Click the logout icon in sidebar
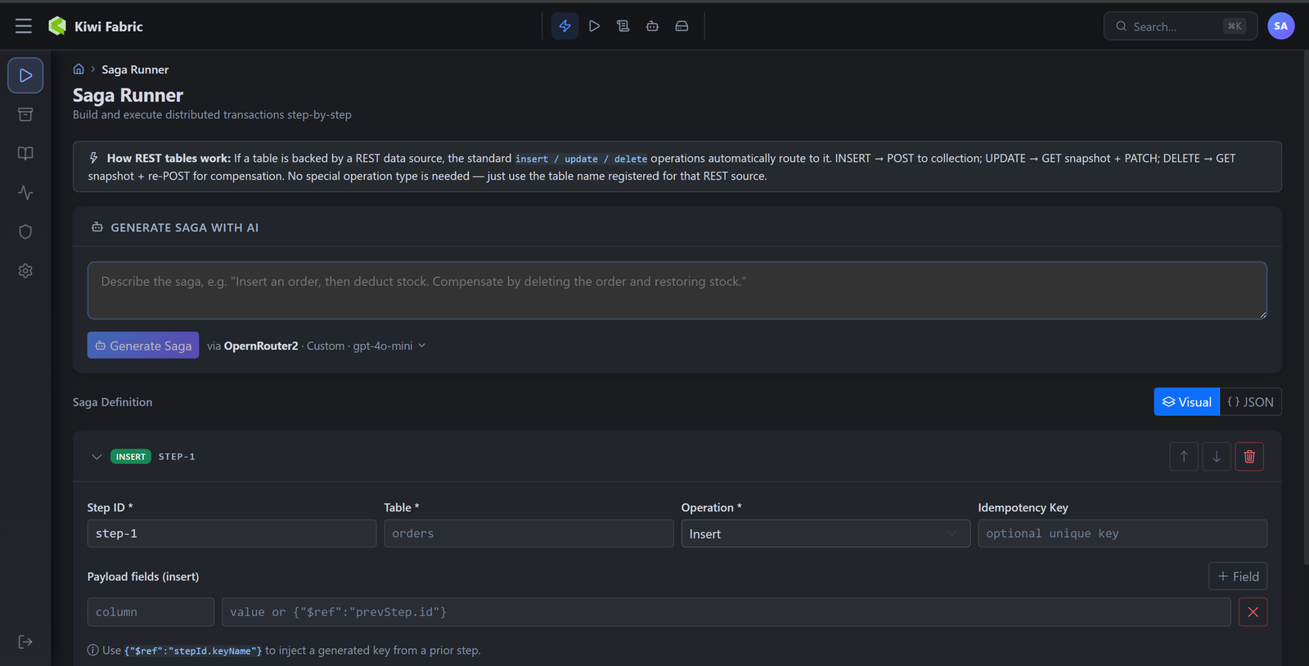Viewport: 1309px width, 666px height. (x=25, y=641)
